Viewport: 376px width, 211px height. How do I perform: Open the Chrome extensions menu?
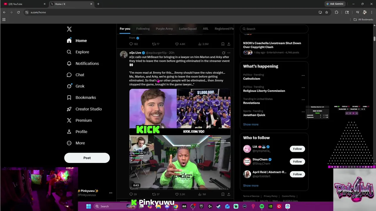point(337,12)
